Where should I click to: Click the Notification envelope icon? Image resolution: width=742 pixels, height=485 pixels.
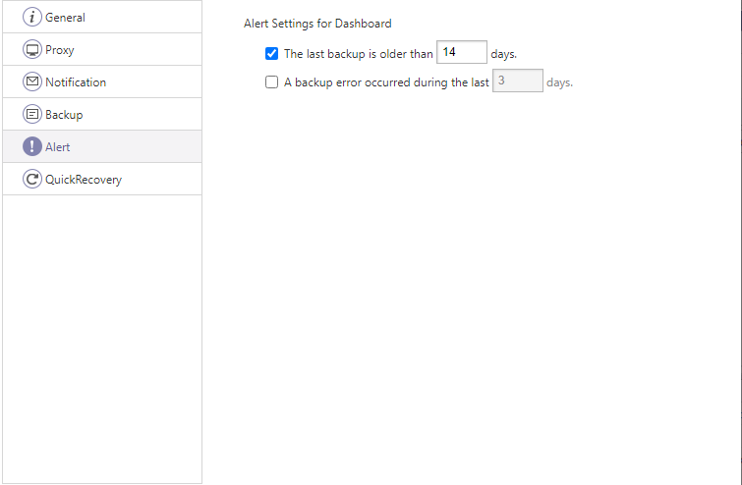click(32, 82)
